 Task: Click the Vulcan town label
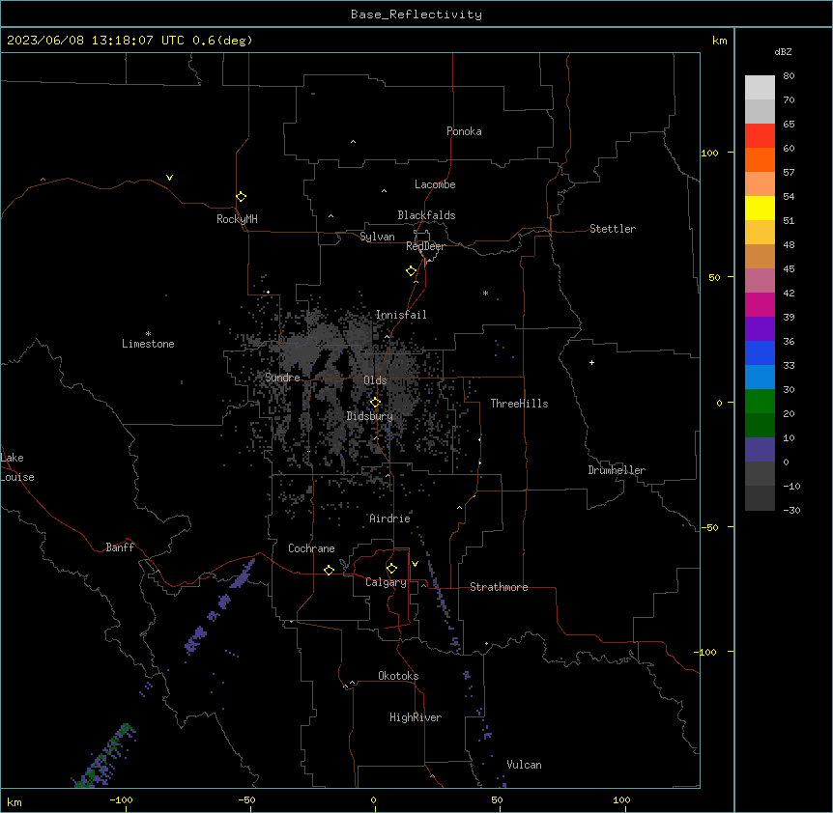click(x=525, y=765)
